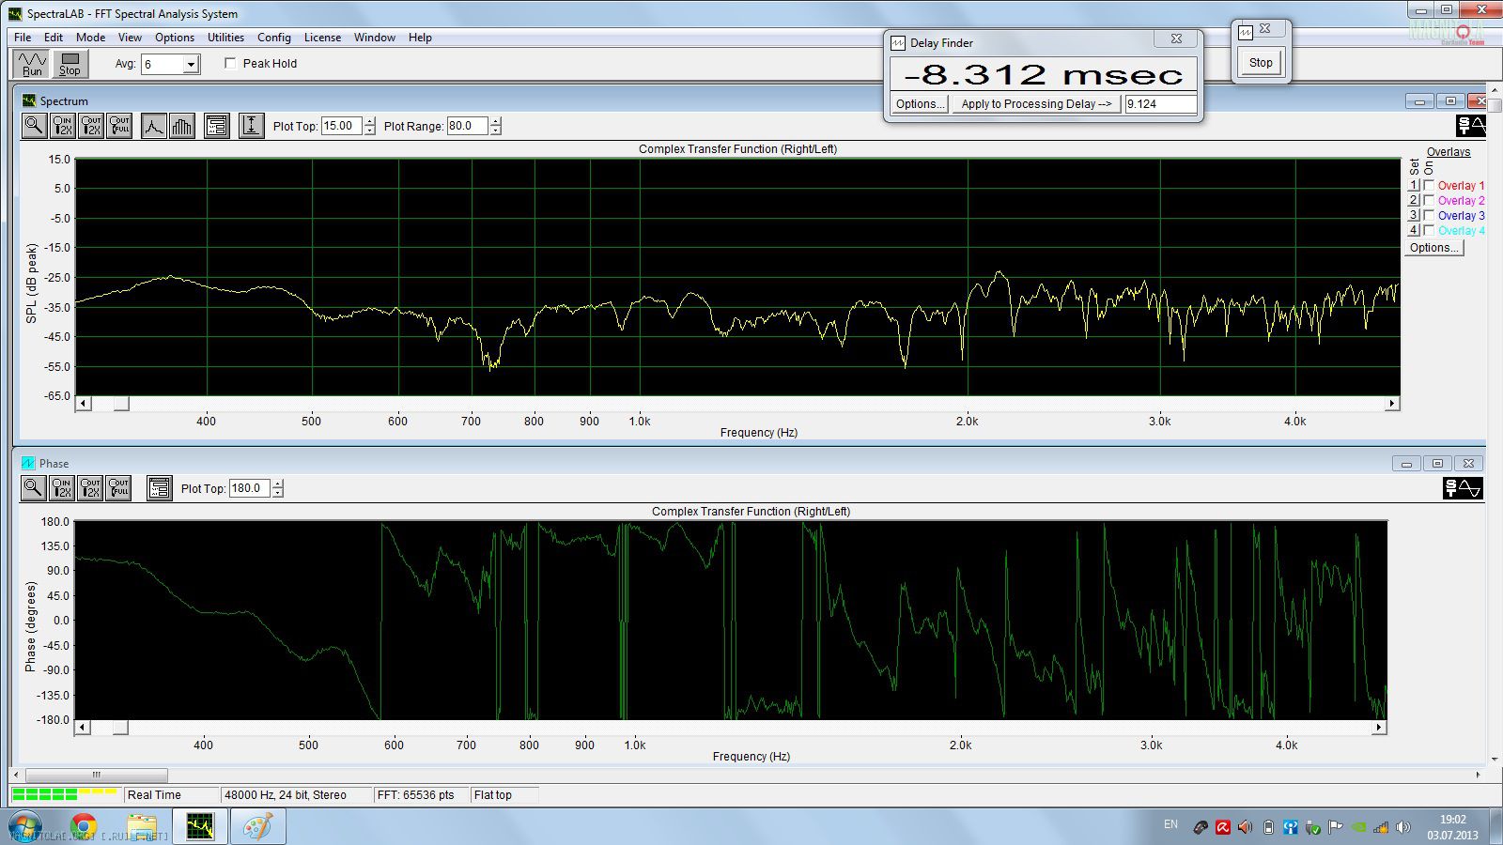Select the magnifier zoom tool in Spectrum
Viewport: 1503px width, 845px height.
tap(34, 126)
